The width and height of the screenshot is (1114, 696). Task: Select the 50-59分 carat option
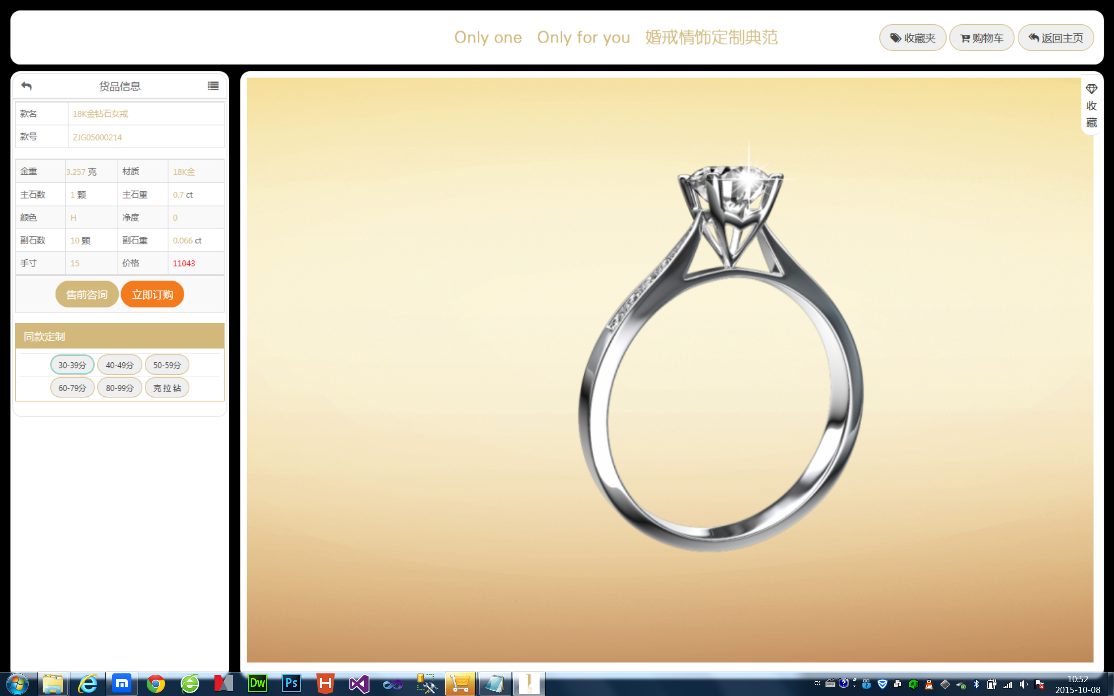tap(167, 365)
